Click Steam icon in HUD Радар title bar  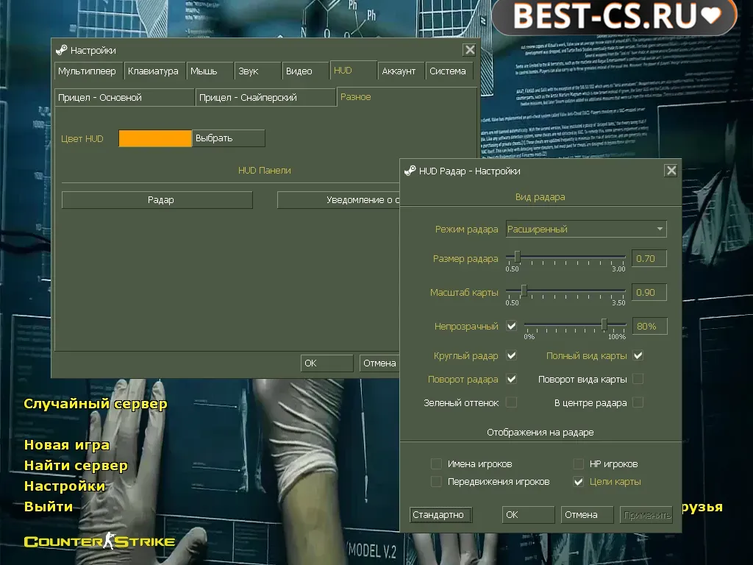(x=410, y=171)
